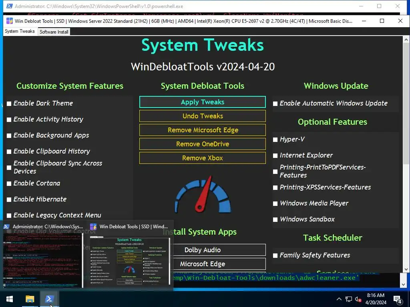The width and height of the screenshot is (410, 307).
Task: Check Enable Background Apps
Action: (9, 136)
